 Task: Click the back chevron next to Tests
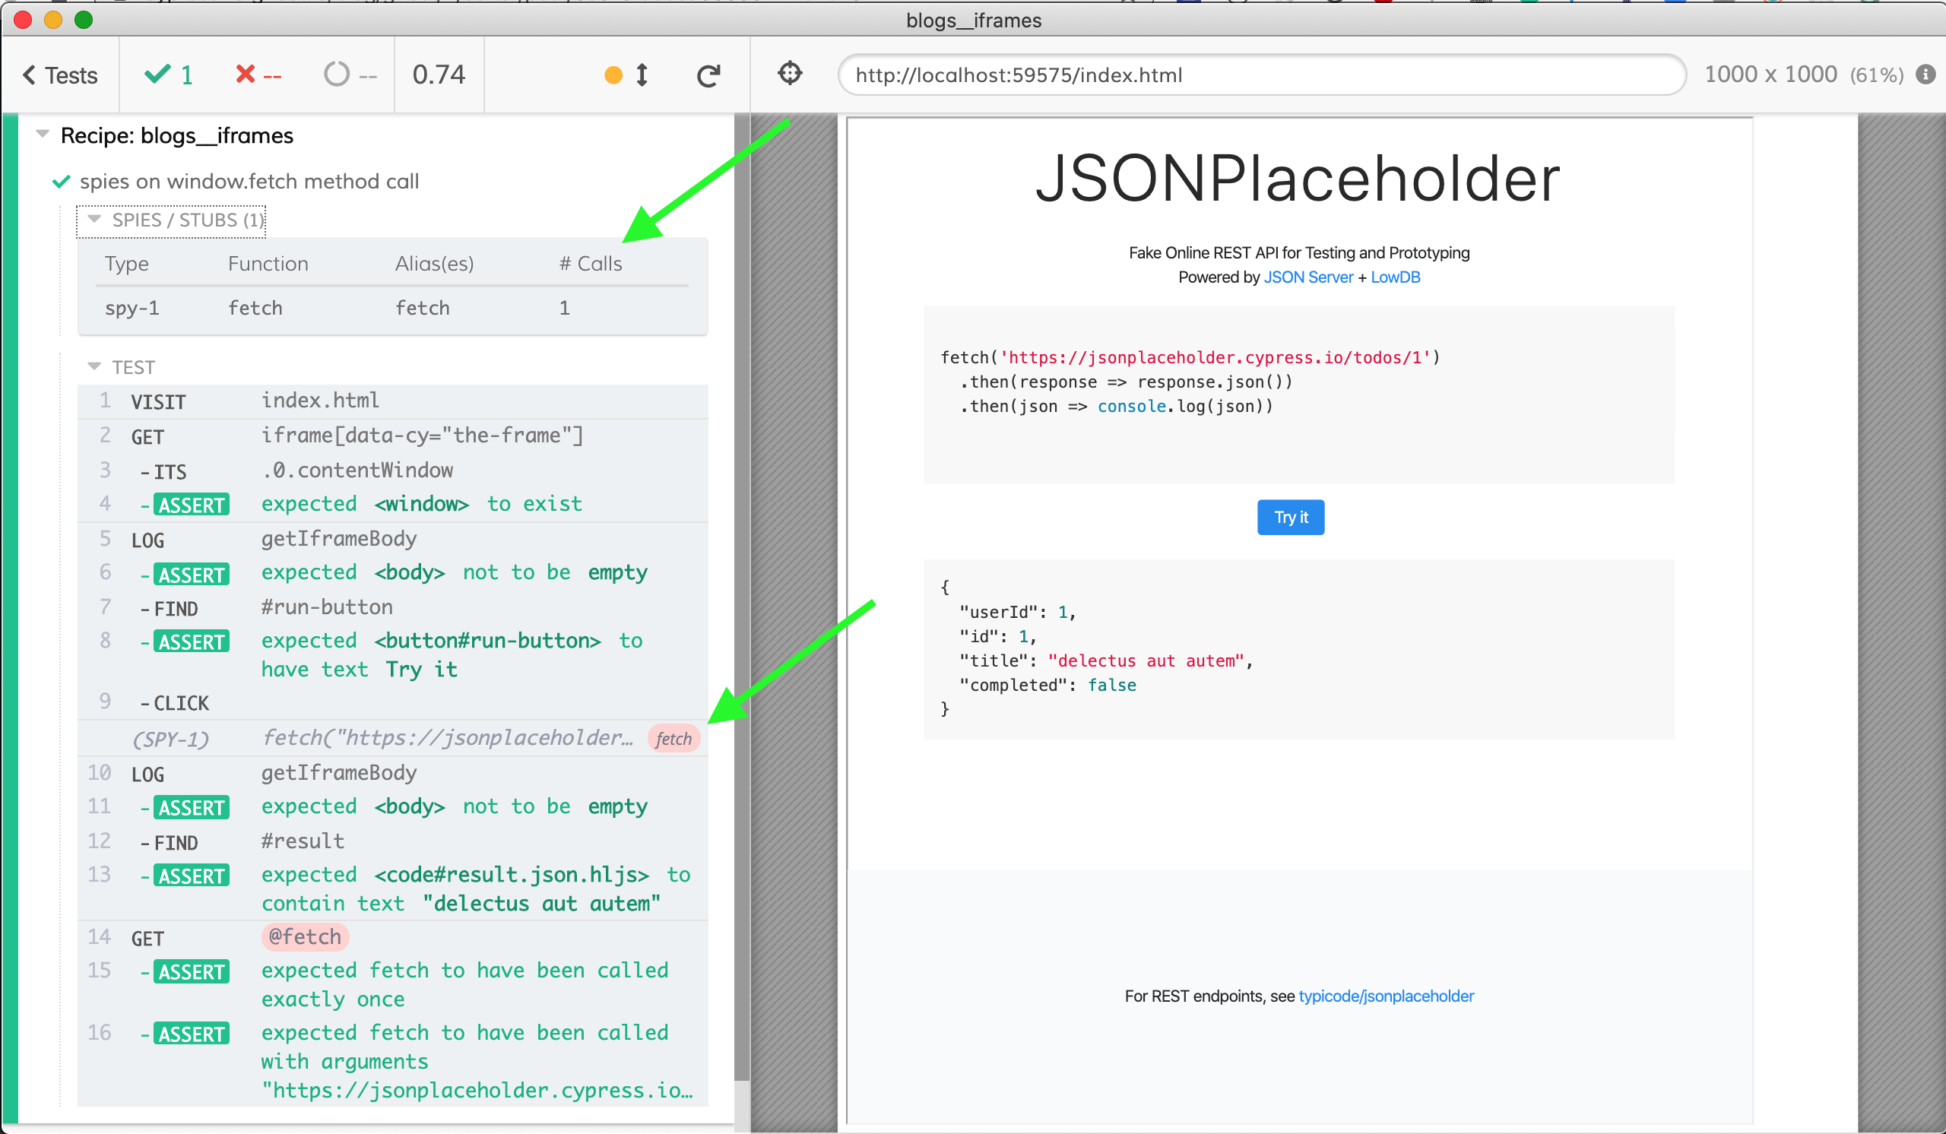pos(30,75)
